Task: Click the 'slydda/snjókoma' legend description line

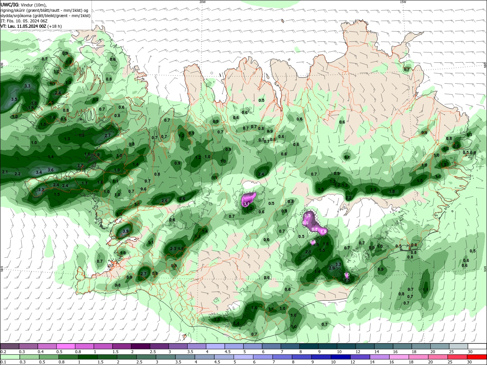Action: [x=45, y=16]
